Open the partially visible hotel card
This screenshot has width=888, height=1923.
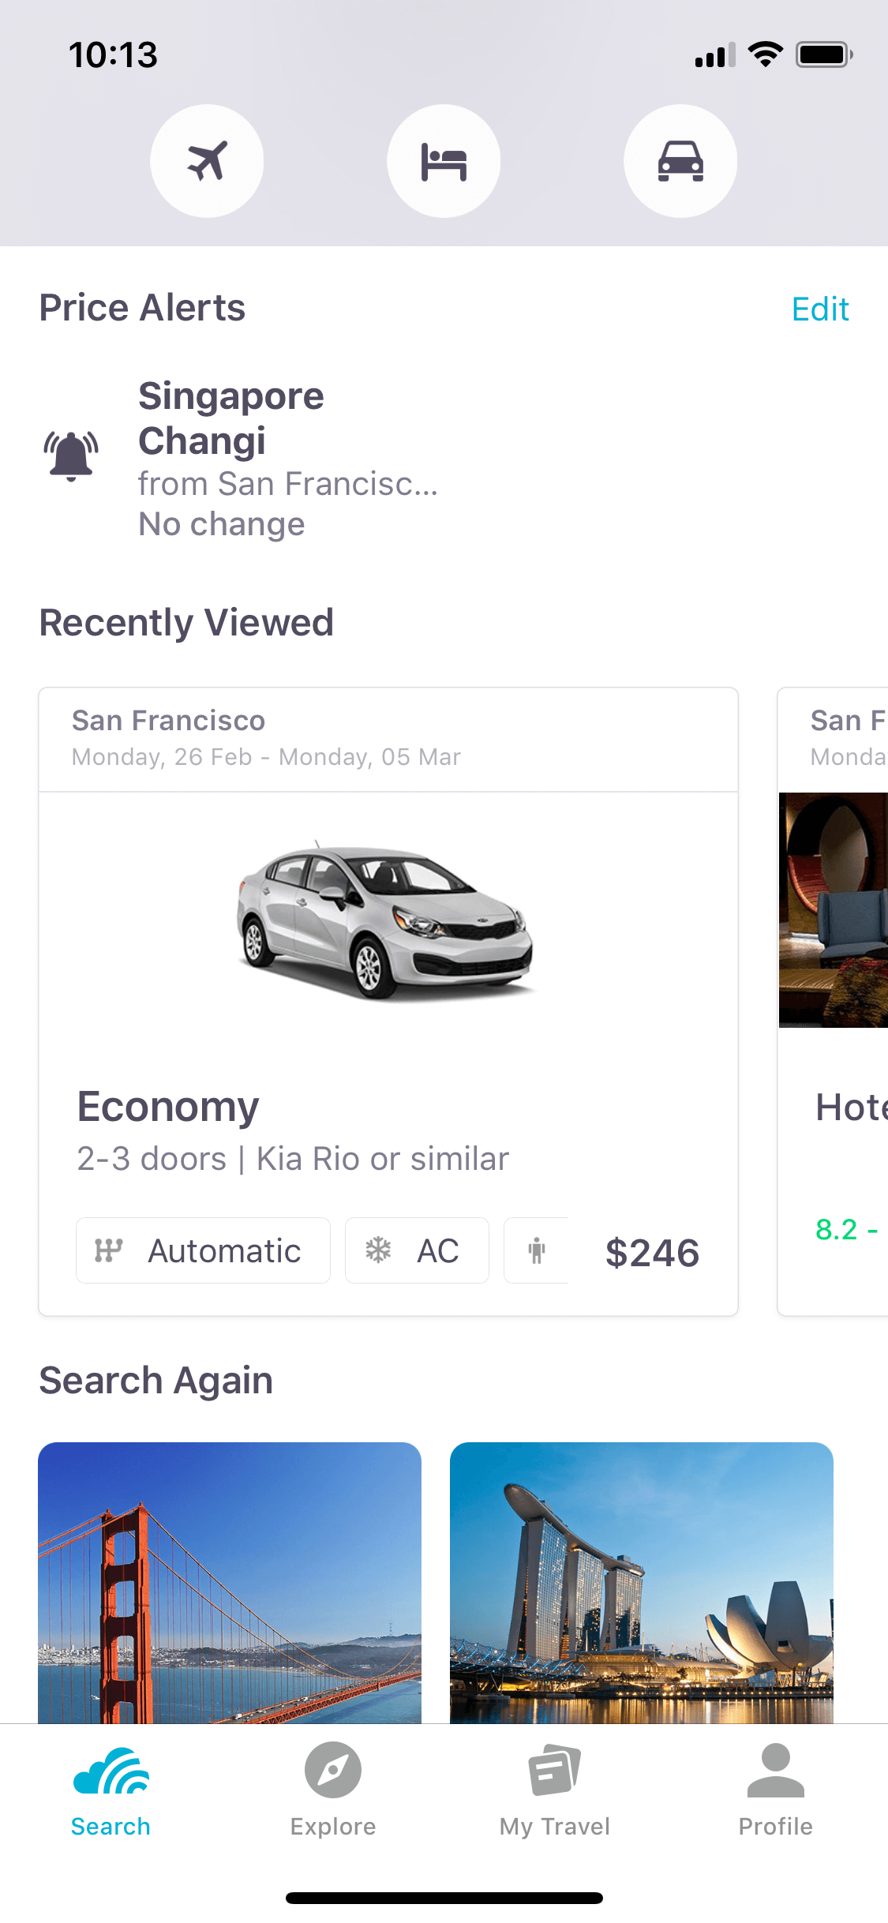833,1001
